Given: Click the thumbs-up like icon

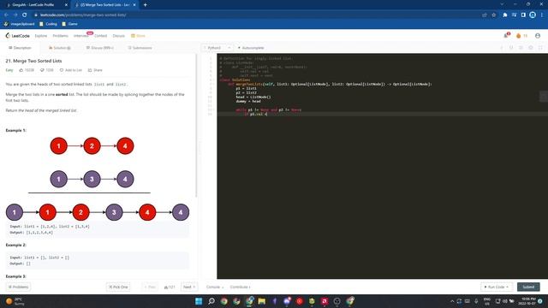Looking at the screenshot, I should tap(21, 70).
